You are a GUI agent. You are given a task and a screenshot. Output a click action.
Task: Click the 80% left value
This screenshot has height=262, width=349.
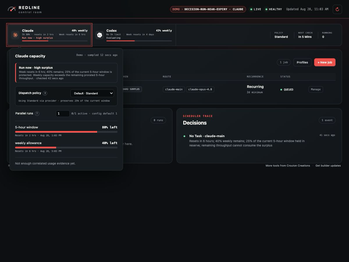(110, 127)
